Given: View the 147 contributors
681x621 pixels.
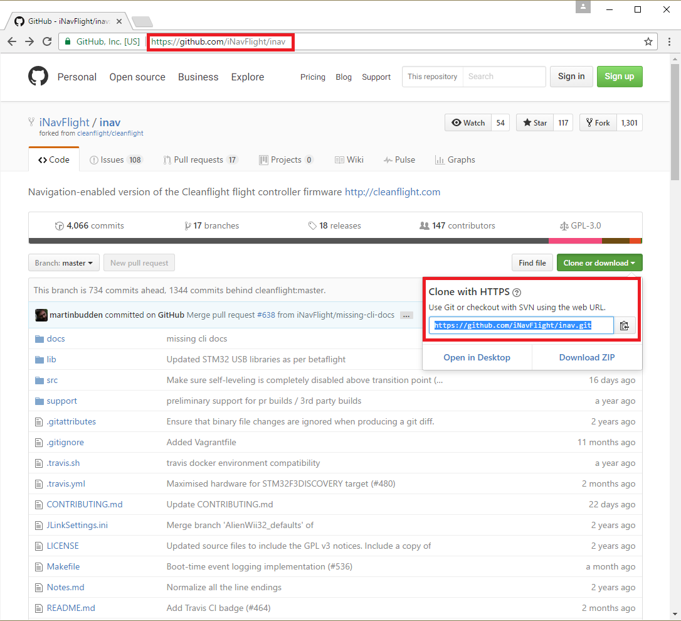Looking at the screenshot, I should (x=457, y=225).
